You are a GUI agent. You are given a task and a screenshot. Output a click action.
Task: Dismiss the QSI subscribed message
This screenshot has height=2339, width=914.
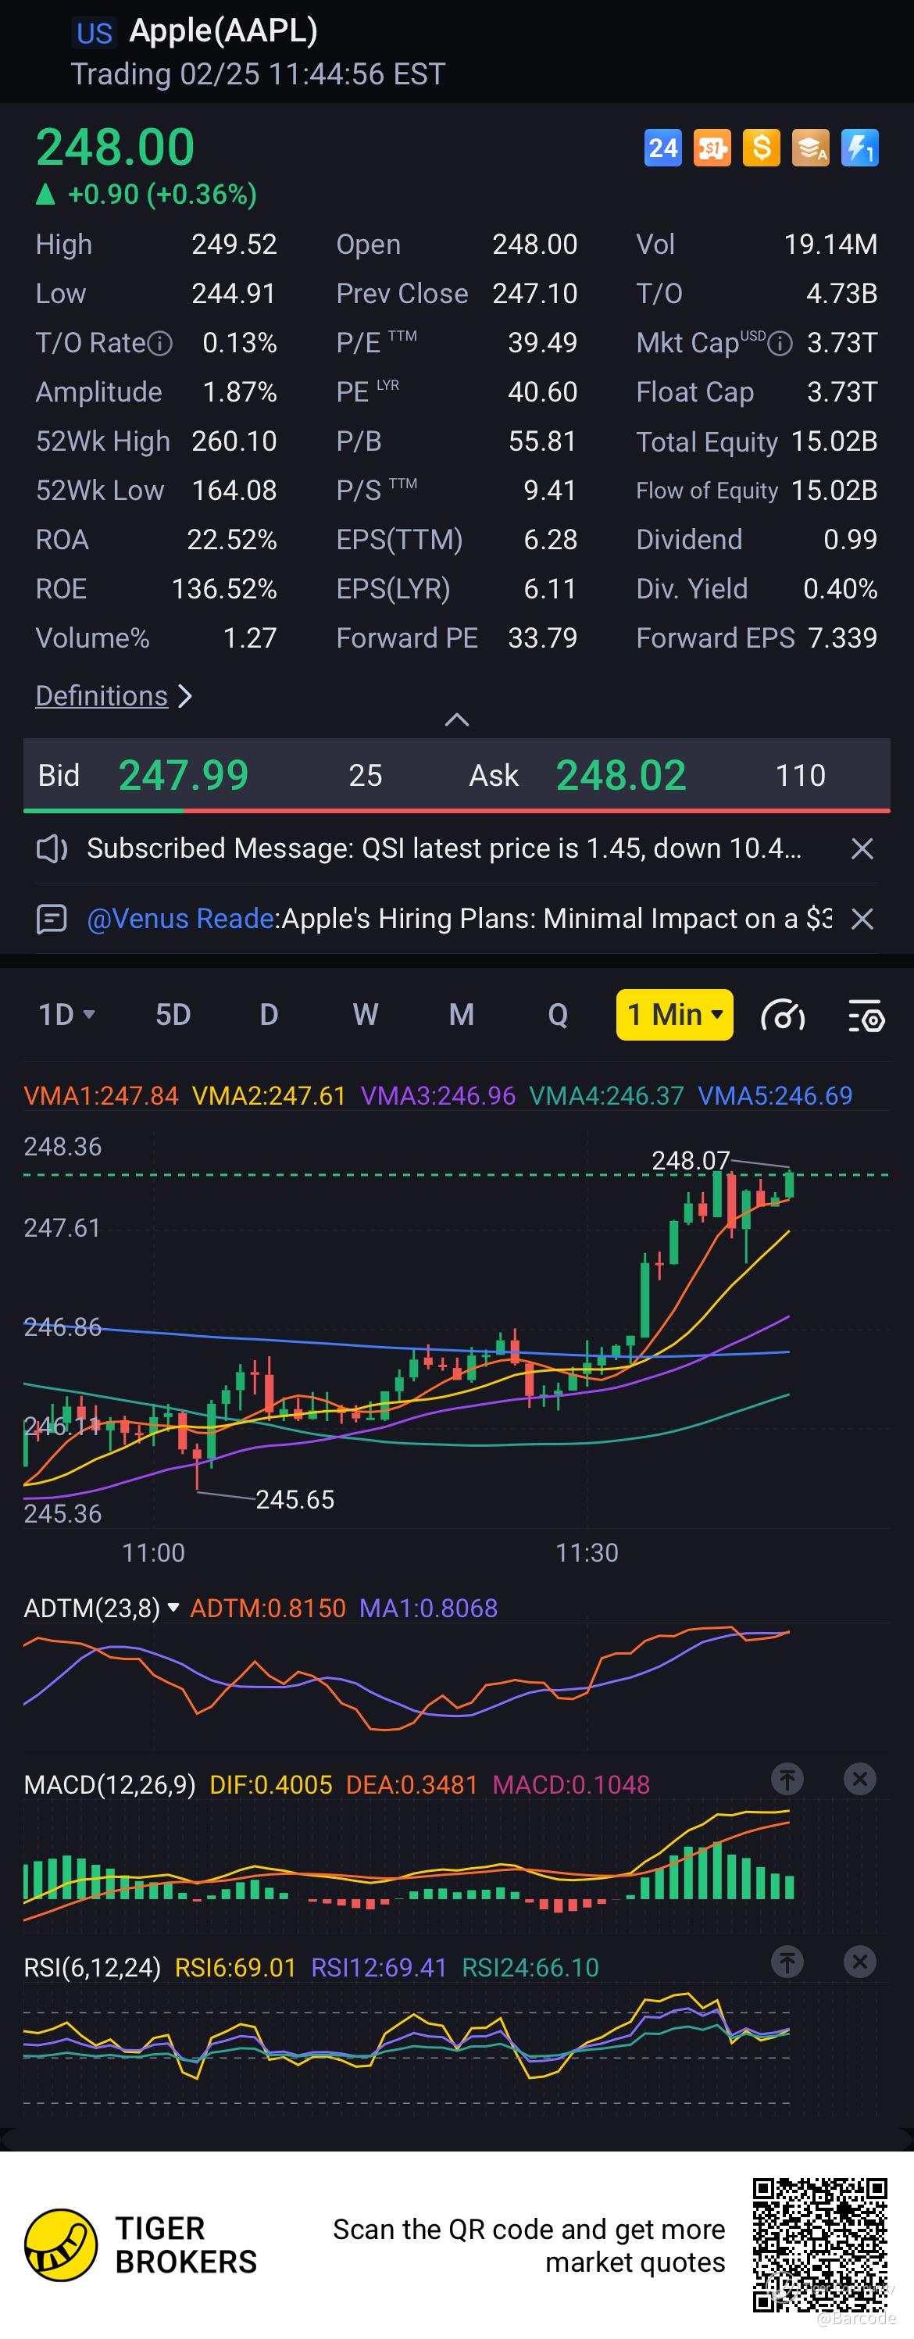pos(862,848)
